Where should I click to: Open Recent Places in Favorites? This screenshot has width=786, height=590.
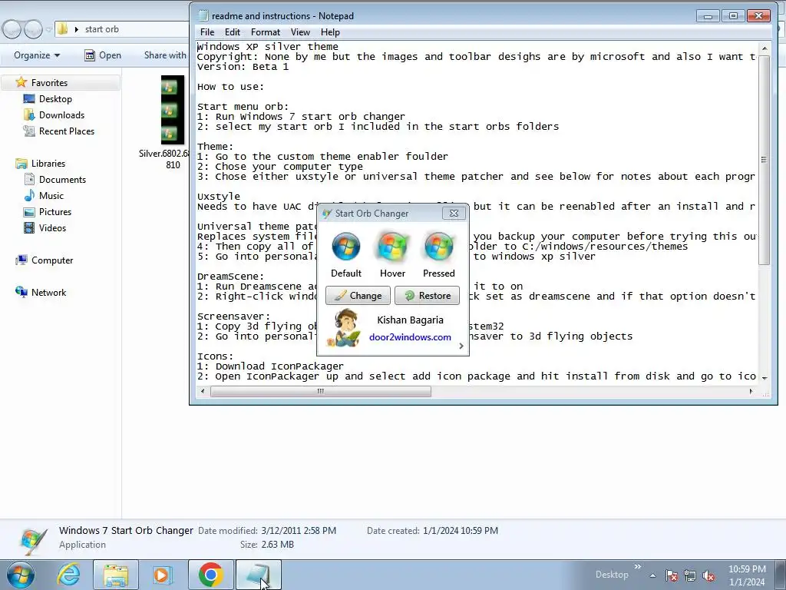pos(67,131)
